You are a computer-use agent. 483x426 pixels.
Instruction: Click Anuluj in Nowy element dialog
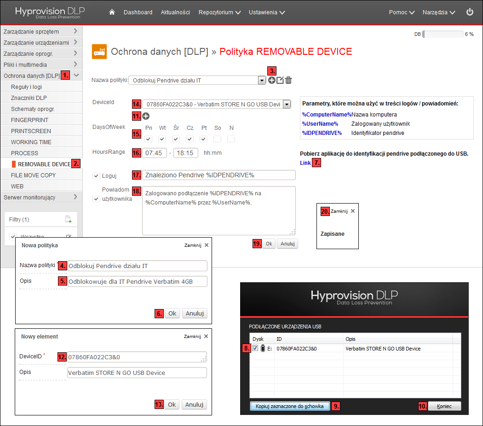click(x=194, y=404)
